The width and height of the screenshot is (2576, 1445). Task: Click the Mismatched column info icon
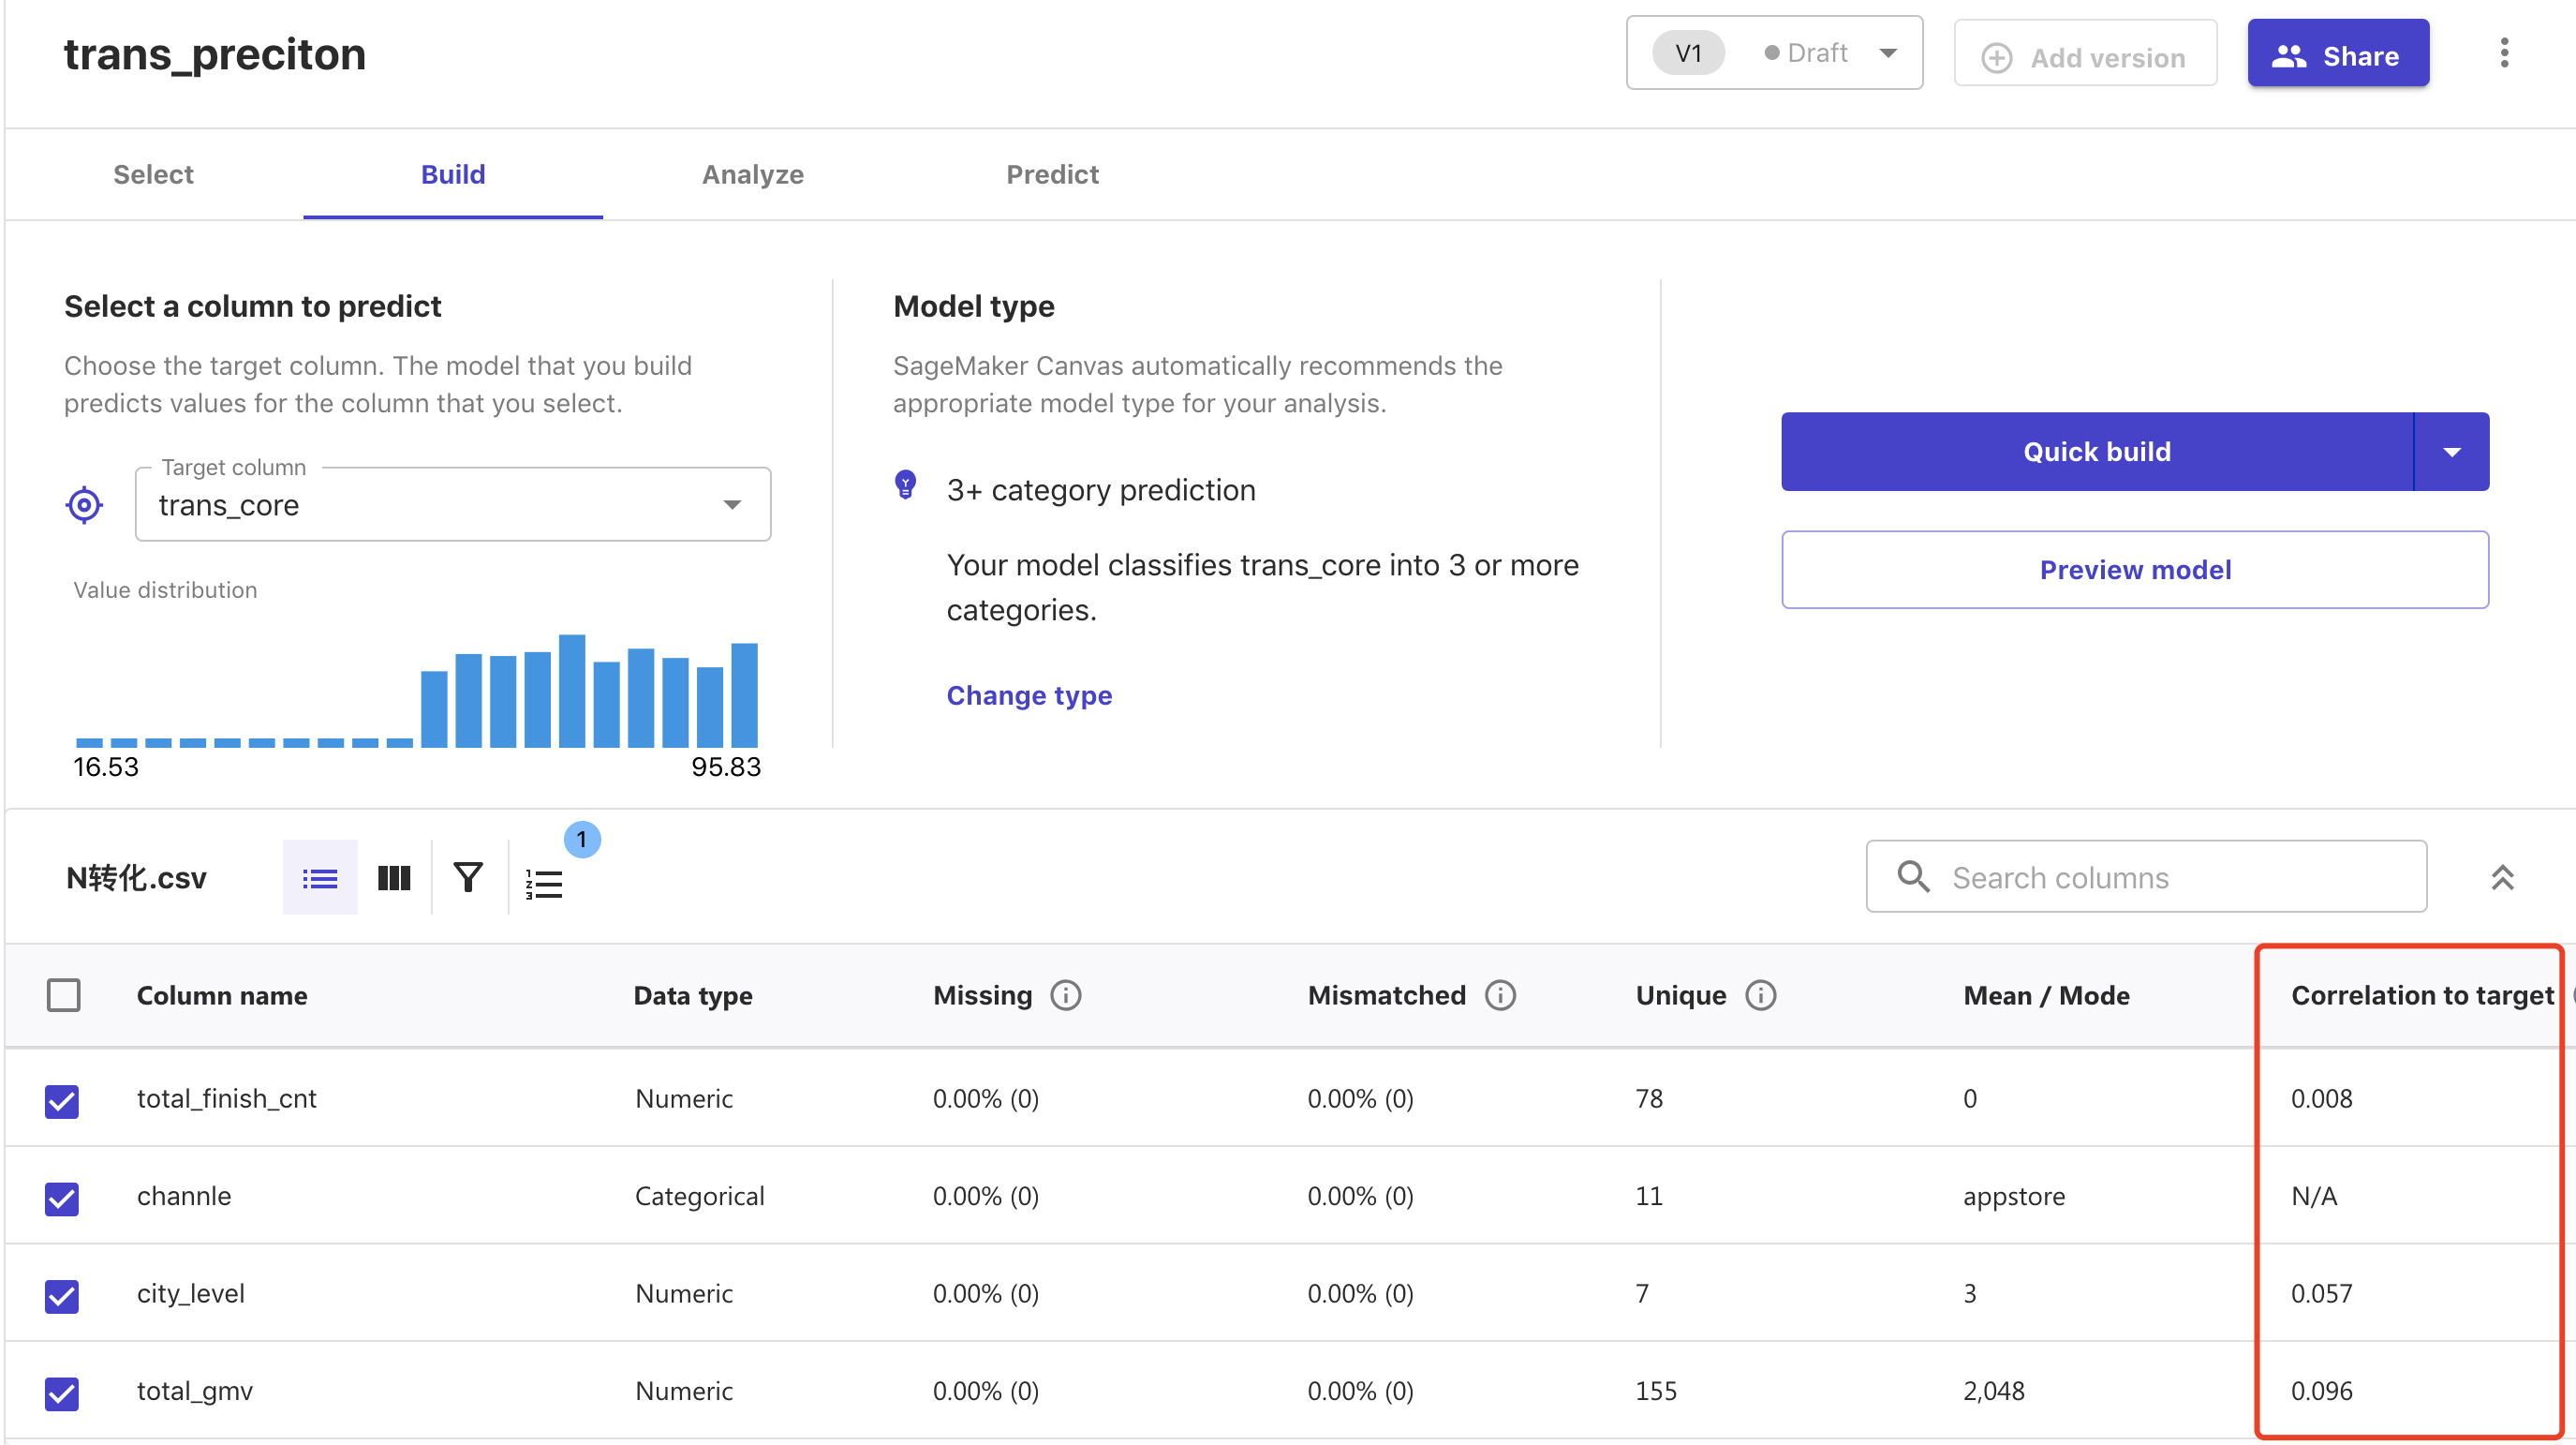[x=1500, y=994]
